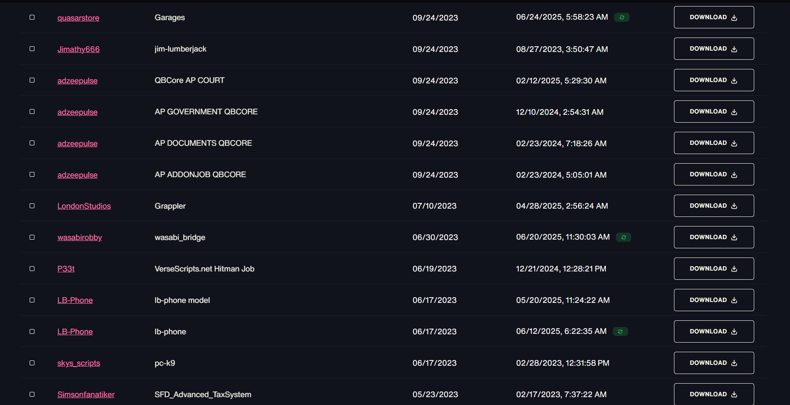Check the QBCore AP COURT row checkbox
Viewport: 790px width, 405px height.
32,80
